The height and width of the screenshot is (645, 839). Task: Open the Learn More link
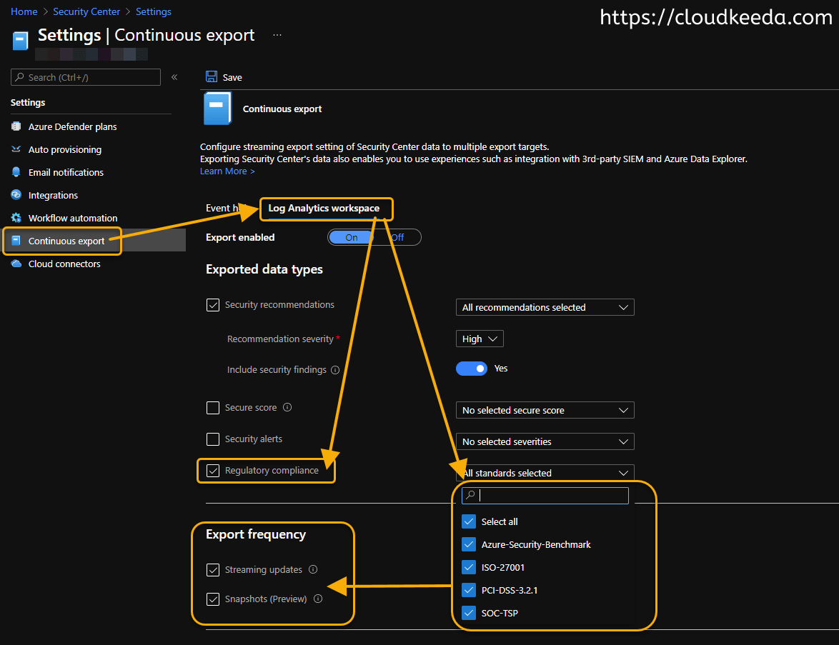(x=227, y=171)
